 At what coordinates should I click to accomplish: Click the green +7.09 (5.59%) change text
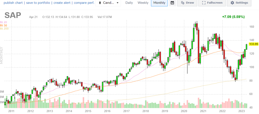233,17
